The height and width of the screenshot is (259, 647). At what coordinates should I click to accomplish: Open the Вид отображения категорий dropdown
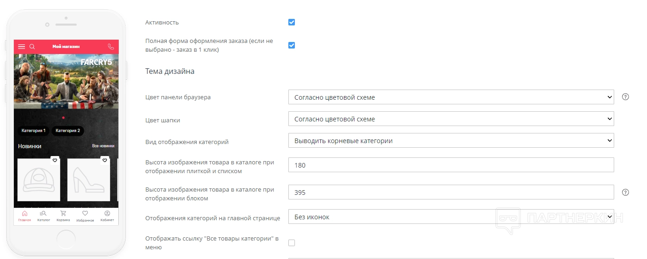click(x=451, y=141)
